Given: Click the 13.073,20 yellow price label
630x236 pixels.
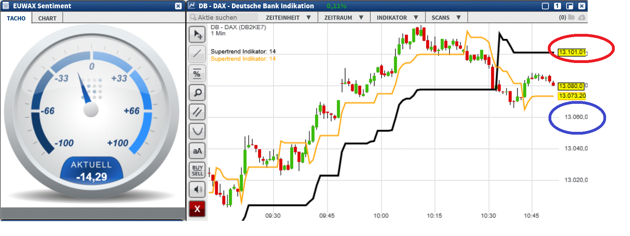Looking at the screenshot, I should click(x=572, y=96).
